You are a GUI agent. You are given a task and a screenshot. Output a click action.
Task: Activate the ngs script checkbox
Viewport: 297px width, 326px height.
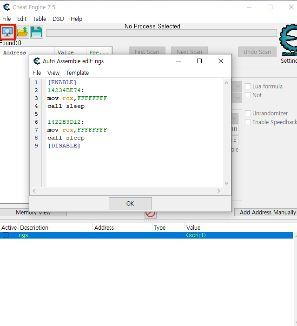6,235
